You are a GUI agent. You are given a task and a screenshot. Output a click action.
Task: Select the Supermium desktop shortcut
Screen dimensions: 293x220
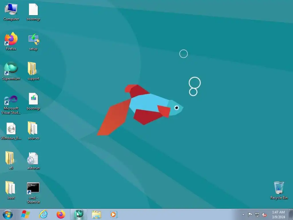[x=11, y=71]
